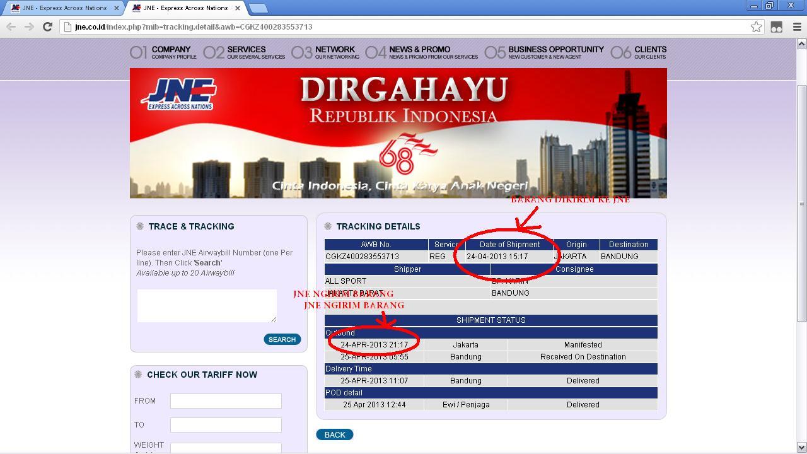The width and height of the screenshot is (807, 454).
Task: Minimize the browser window
Action: point(753,6)
